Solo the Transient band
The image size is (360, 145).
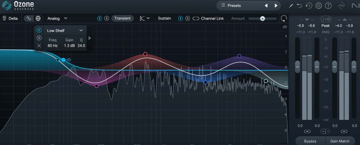tap(106, 18)
